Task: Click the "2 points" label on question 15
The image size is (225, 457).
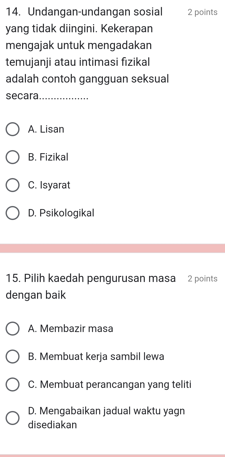Action: pos(202,279)
